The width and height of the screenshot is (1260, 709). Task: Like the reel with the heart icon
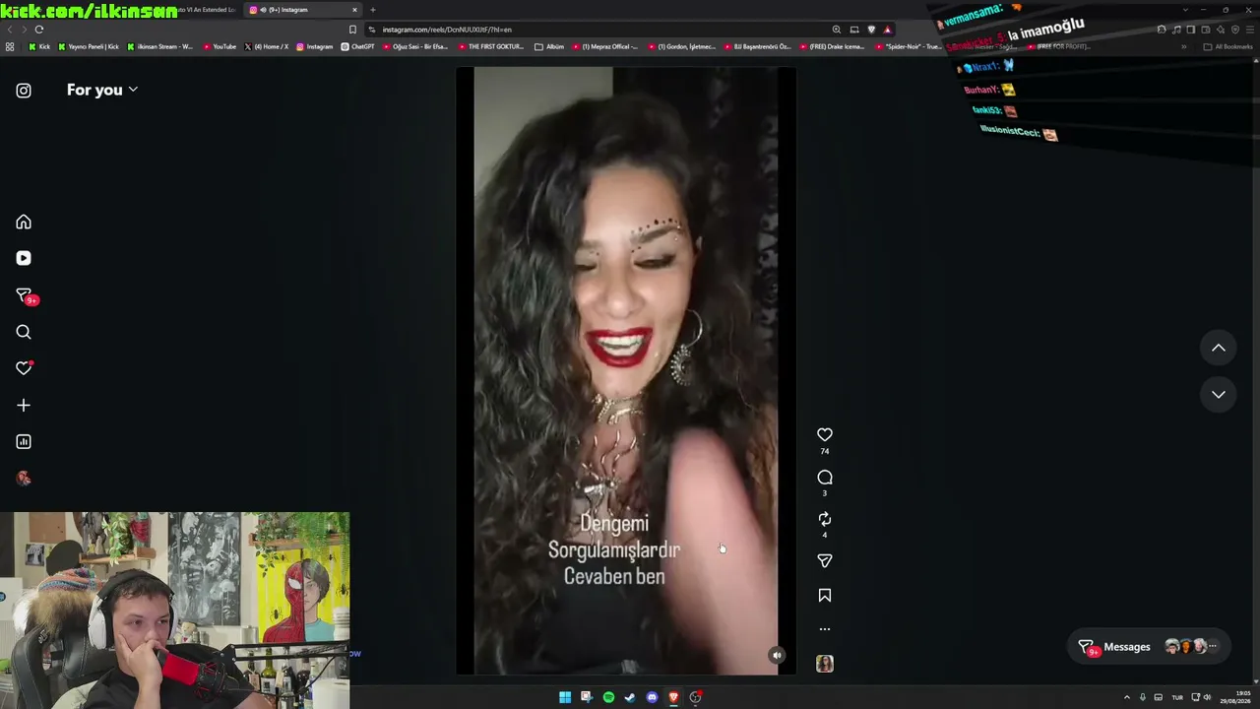[x=825, y=434]
